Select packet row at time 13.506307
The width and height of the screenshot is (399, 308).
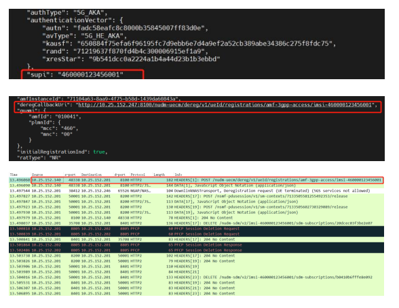click(x=197, y=288)
